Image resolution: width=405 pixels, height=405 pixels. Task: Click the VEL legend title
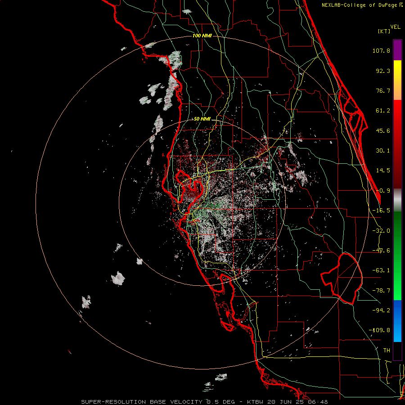point(395,27)
